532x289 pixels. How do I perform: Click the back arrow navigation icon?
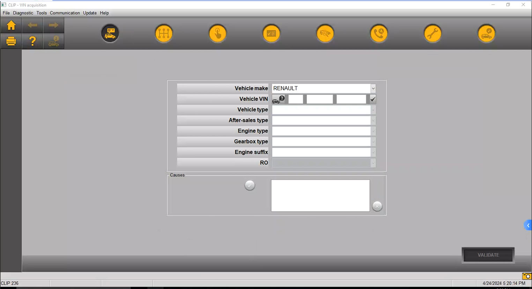32,25
